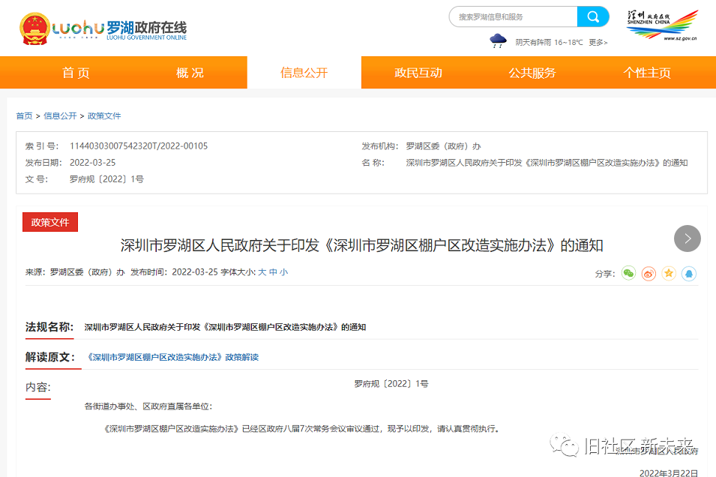Expand weather details with 更多
The image size is (716, 477).
[598, 43]
